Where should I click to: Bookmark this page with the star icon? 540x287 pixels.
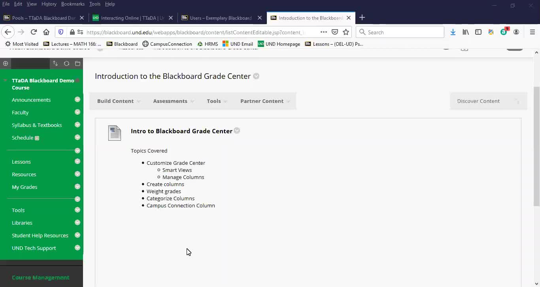[x=346, y=32]
